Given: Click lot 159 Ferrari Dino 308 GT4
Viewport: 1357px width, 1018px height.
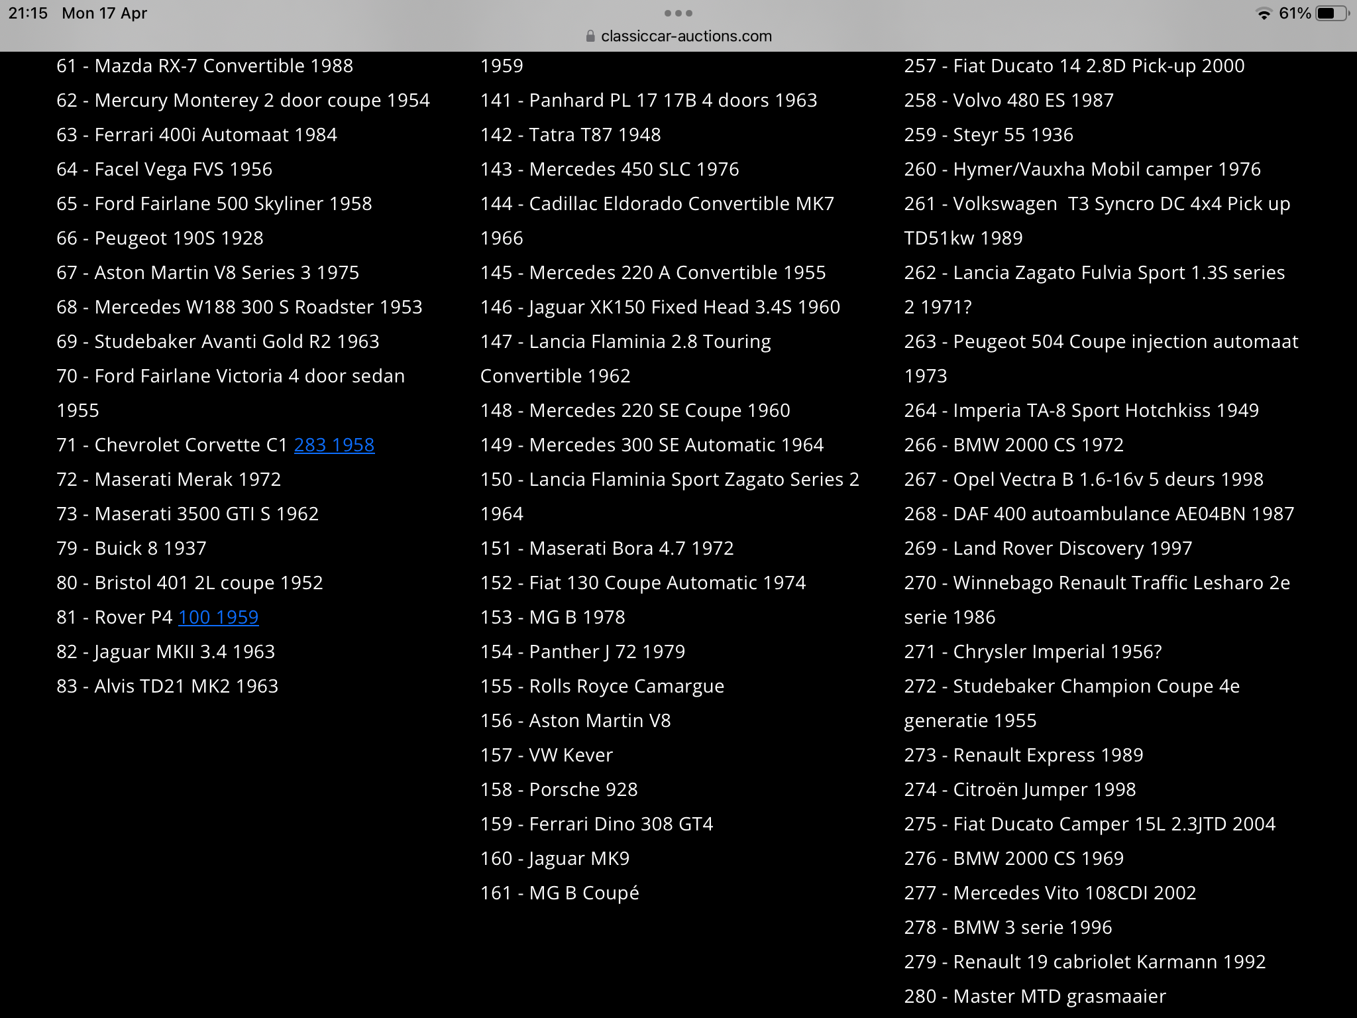Looking at the screenshot, I should tap(597, 824).
